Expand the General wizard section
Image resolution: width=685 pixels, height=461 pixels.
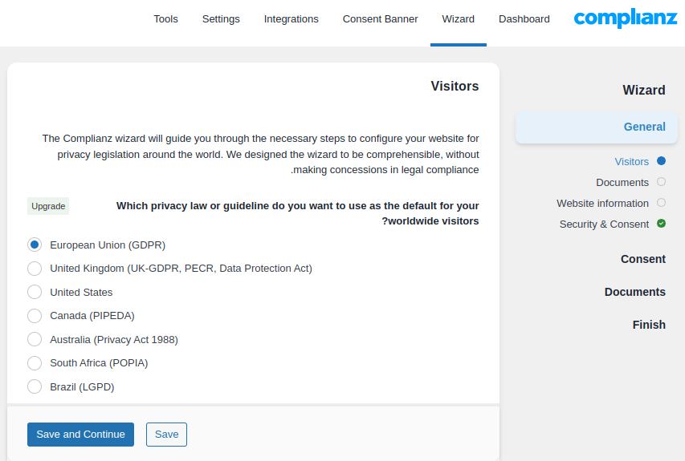point(644,127)
